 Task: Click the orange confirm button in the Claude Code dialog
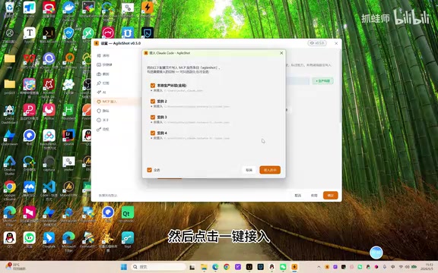click(x=270, y=170)
